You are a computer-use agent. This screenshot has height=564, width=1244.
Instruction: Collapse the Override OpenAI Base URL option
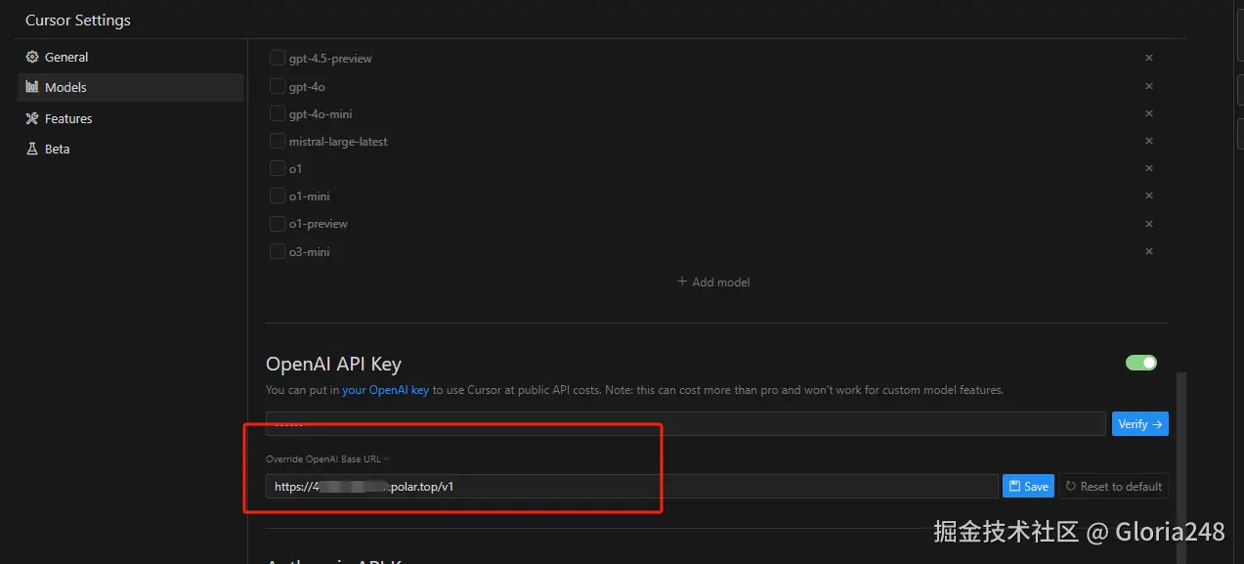(327, 458)
